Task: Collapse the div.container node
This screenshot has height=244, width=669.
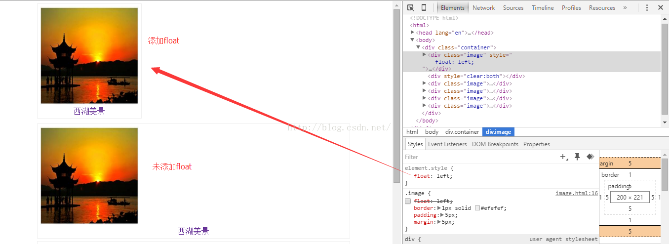Action: (x=418, y=47)
